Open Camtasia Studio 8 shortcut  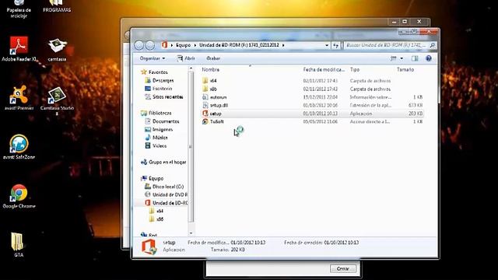point(57,100)
